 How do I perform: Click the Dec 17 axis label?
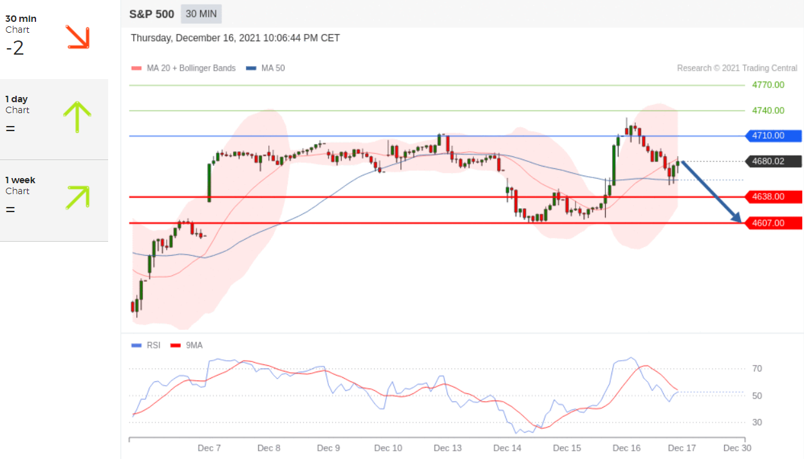tap(682, 448)
